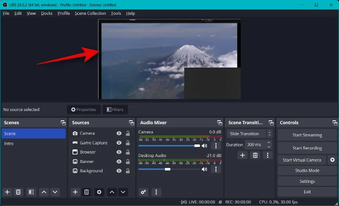Open Camera audio options three dots
Image resolution: width=339 pixels, height=206 pixels.
point(216,146)
